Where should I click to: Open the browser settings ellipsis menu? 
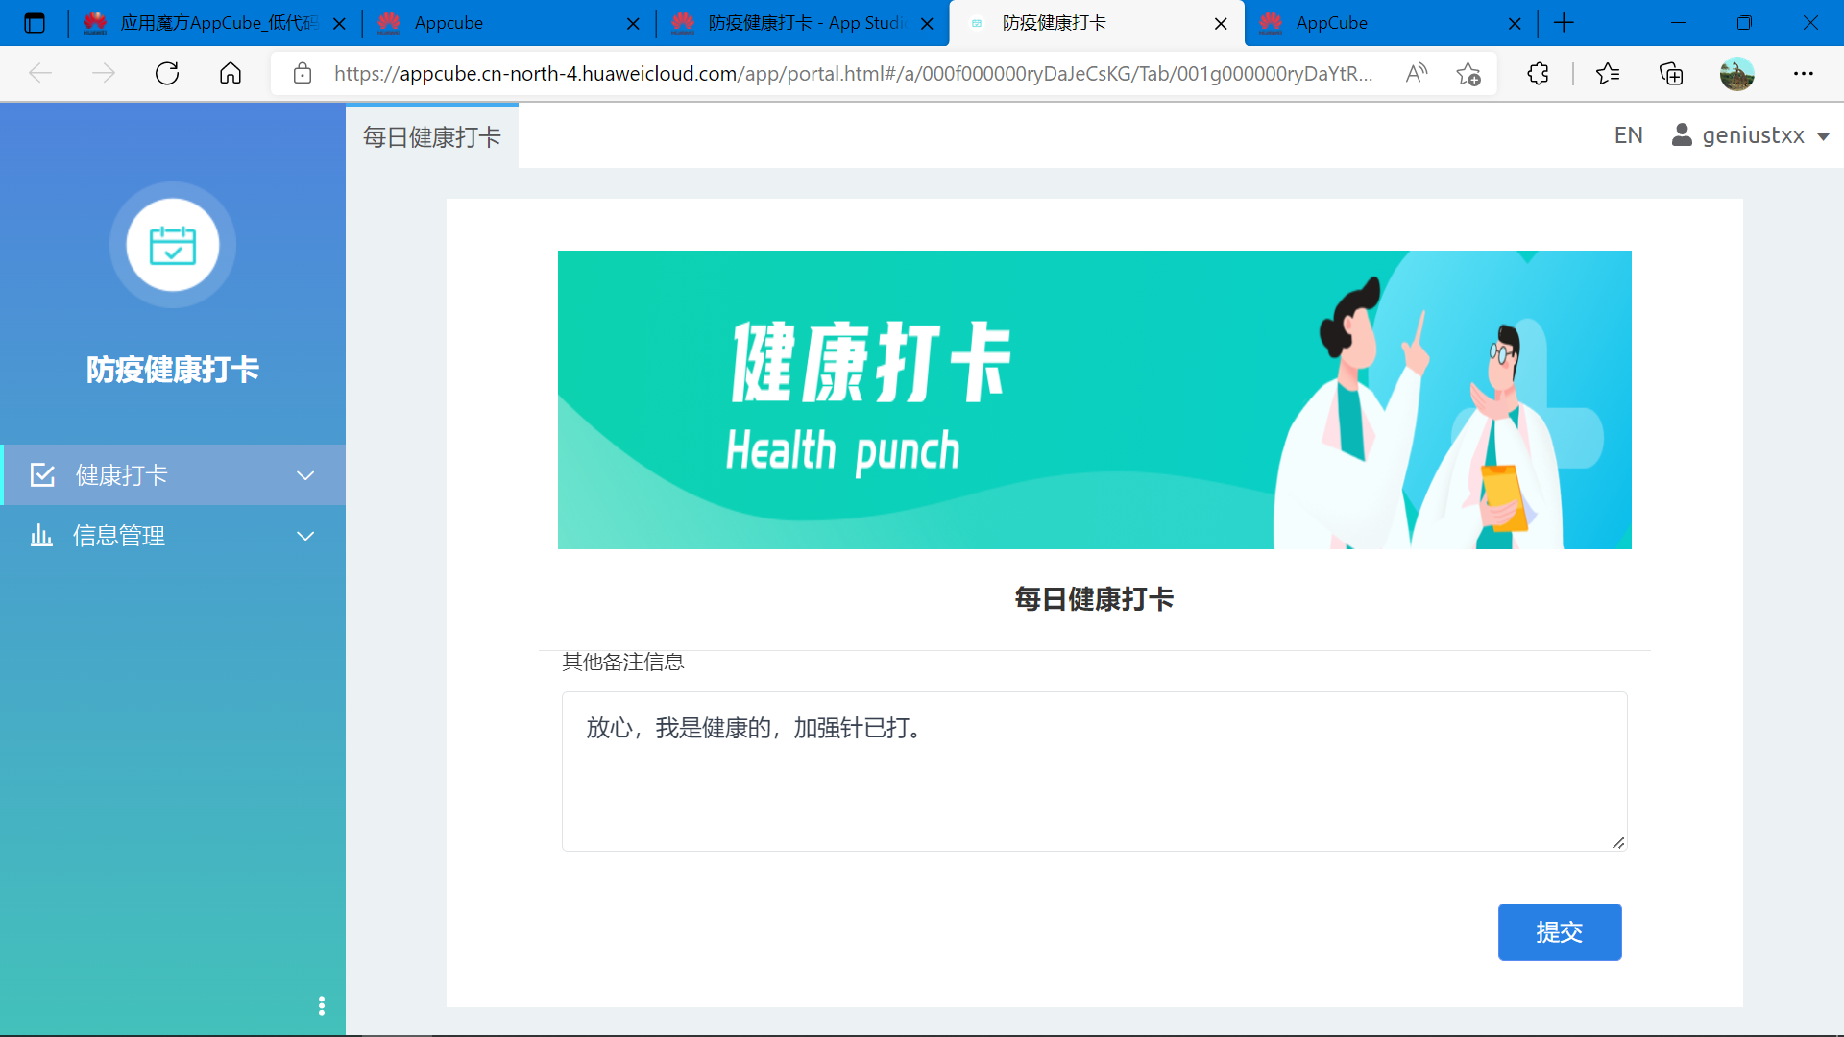tap(1804, 74)
